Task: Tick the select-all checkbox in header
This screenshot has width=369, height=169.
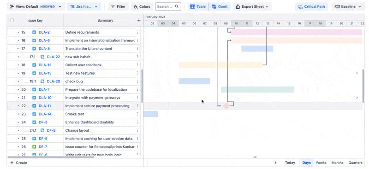Action: coord(12,20)
